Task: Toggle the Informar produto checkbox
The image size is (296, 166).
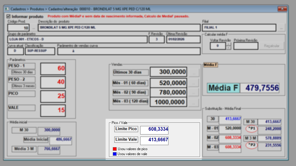Action: click(x=9, y=16)
